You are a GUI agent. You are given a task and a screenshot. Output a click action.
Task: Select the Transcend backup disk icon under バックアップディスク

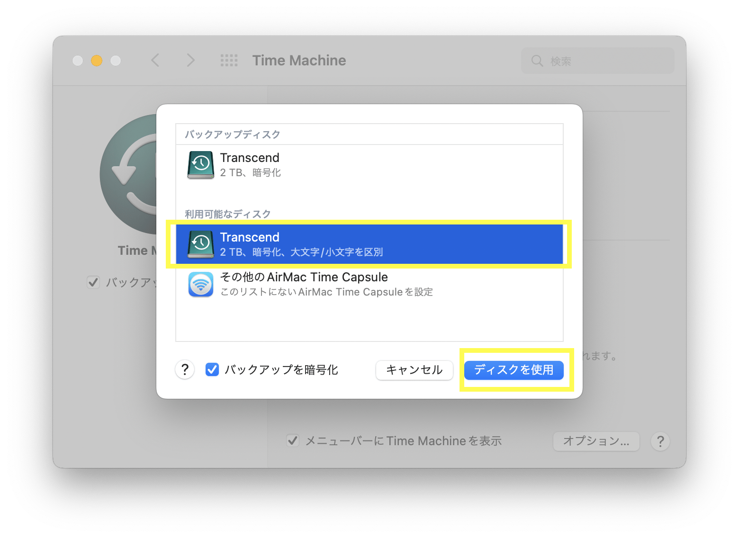[201, 165]
